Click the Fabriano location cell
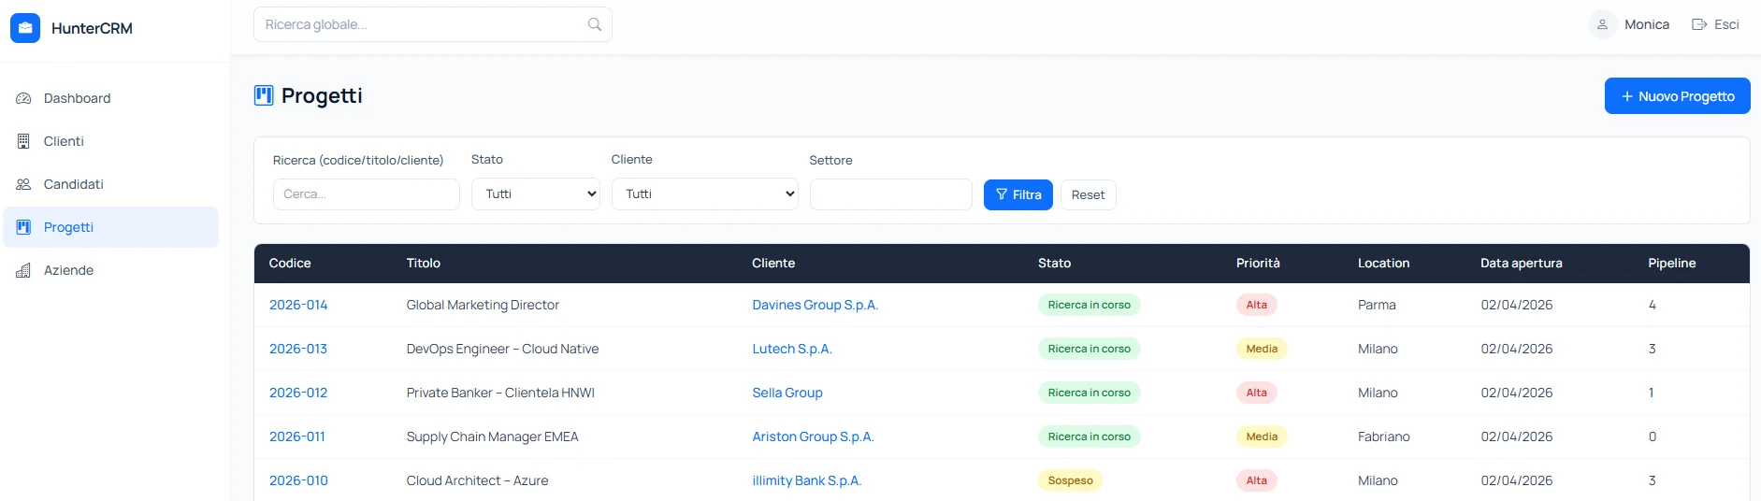Image resolution: width=1761 pixels, height=501 pixels. click(x=1384, y=437)
